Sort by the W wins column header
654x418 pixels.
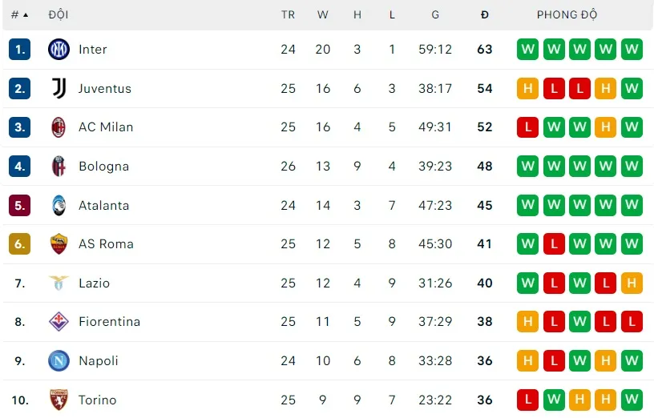[323, 14]
